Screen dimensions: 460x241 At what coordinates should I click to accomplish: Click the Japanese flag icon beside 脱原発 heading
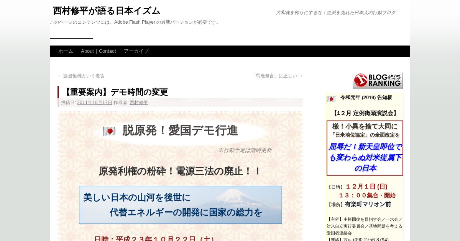(x=109, y=131)
